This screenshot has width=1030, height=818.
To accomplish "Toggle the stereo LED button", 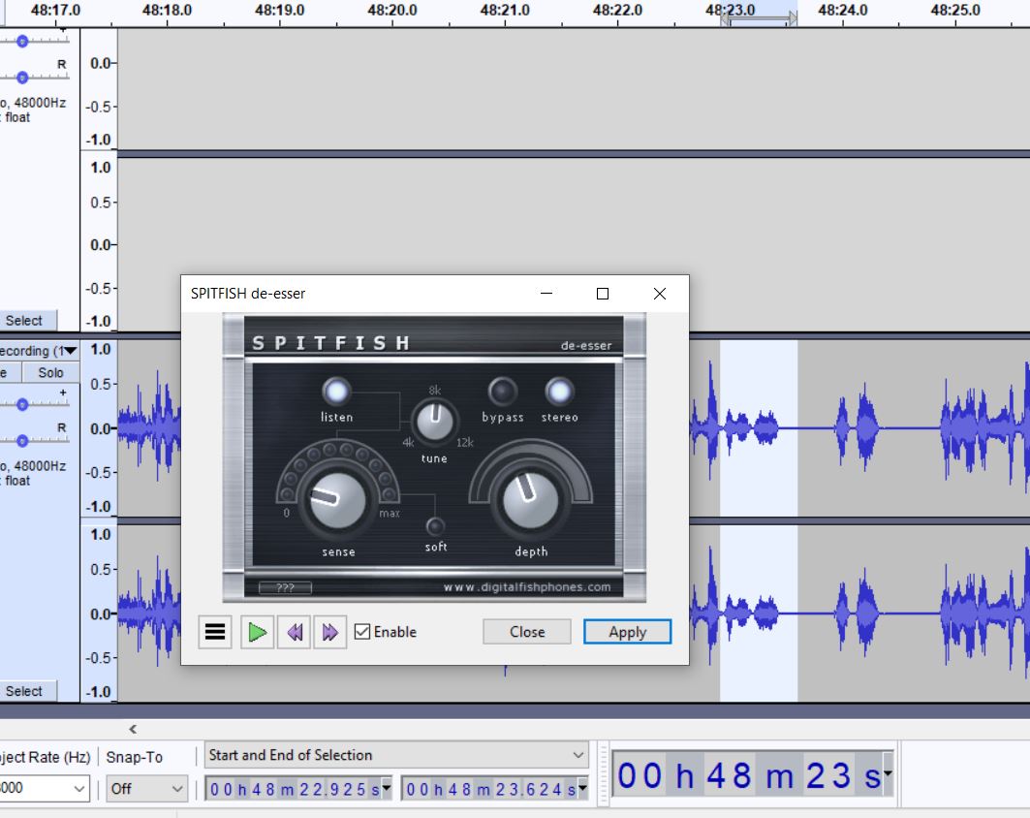I will tap(559, 392).
